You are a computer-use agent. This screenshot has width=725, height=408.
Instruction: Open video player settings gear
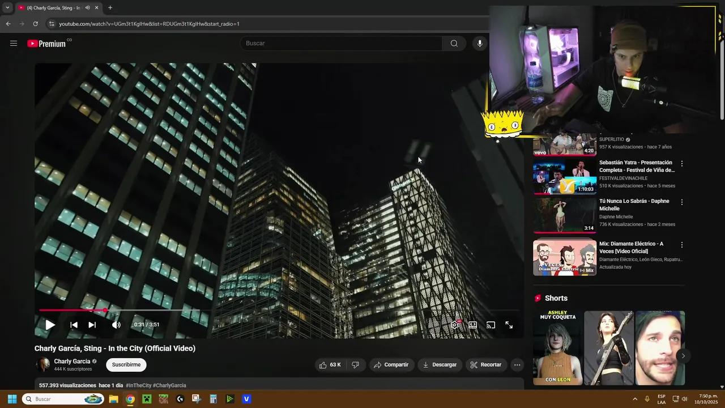[x=454, y=325]
